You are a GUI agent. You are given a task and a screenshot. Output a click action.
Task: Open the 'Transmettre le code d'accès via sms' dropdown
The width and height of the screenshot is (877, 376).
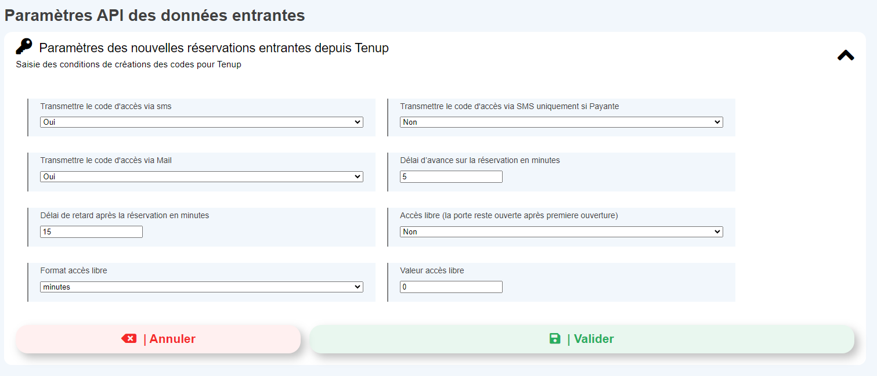point(201,122)
